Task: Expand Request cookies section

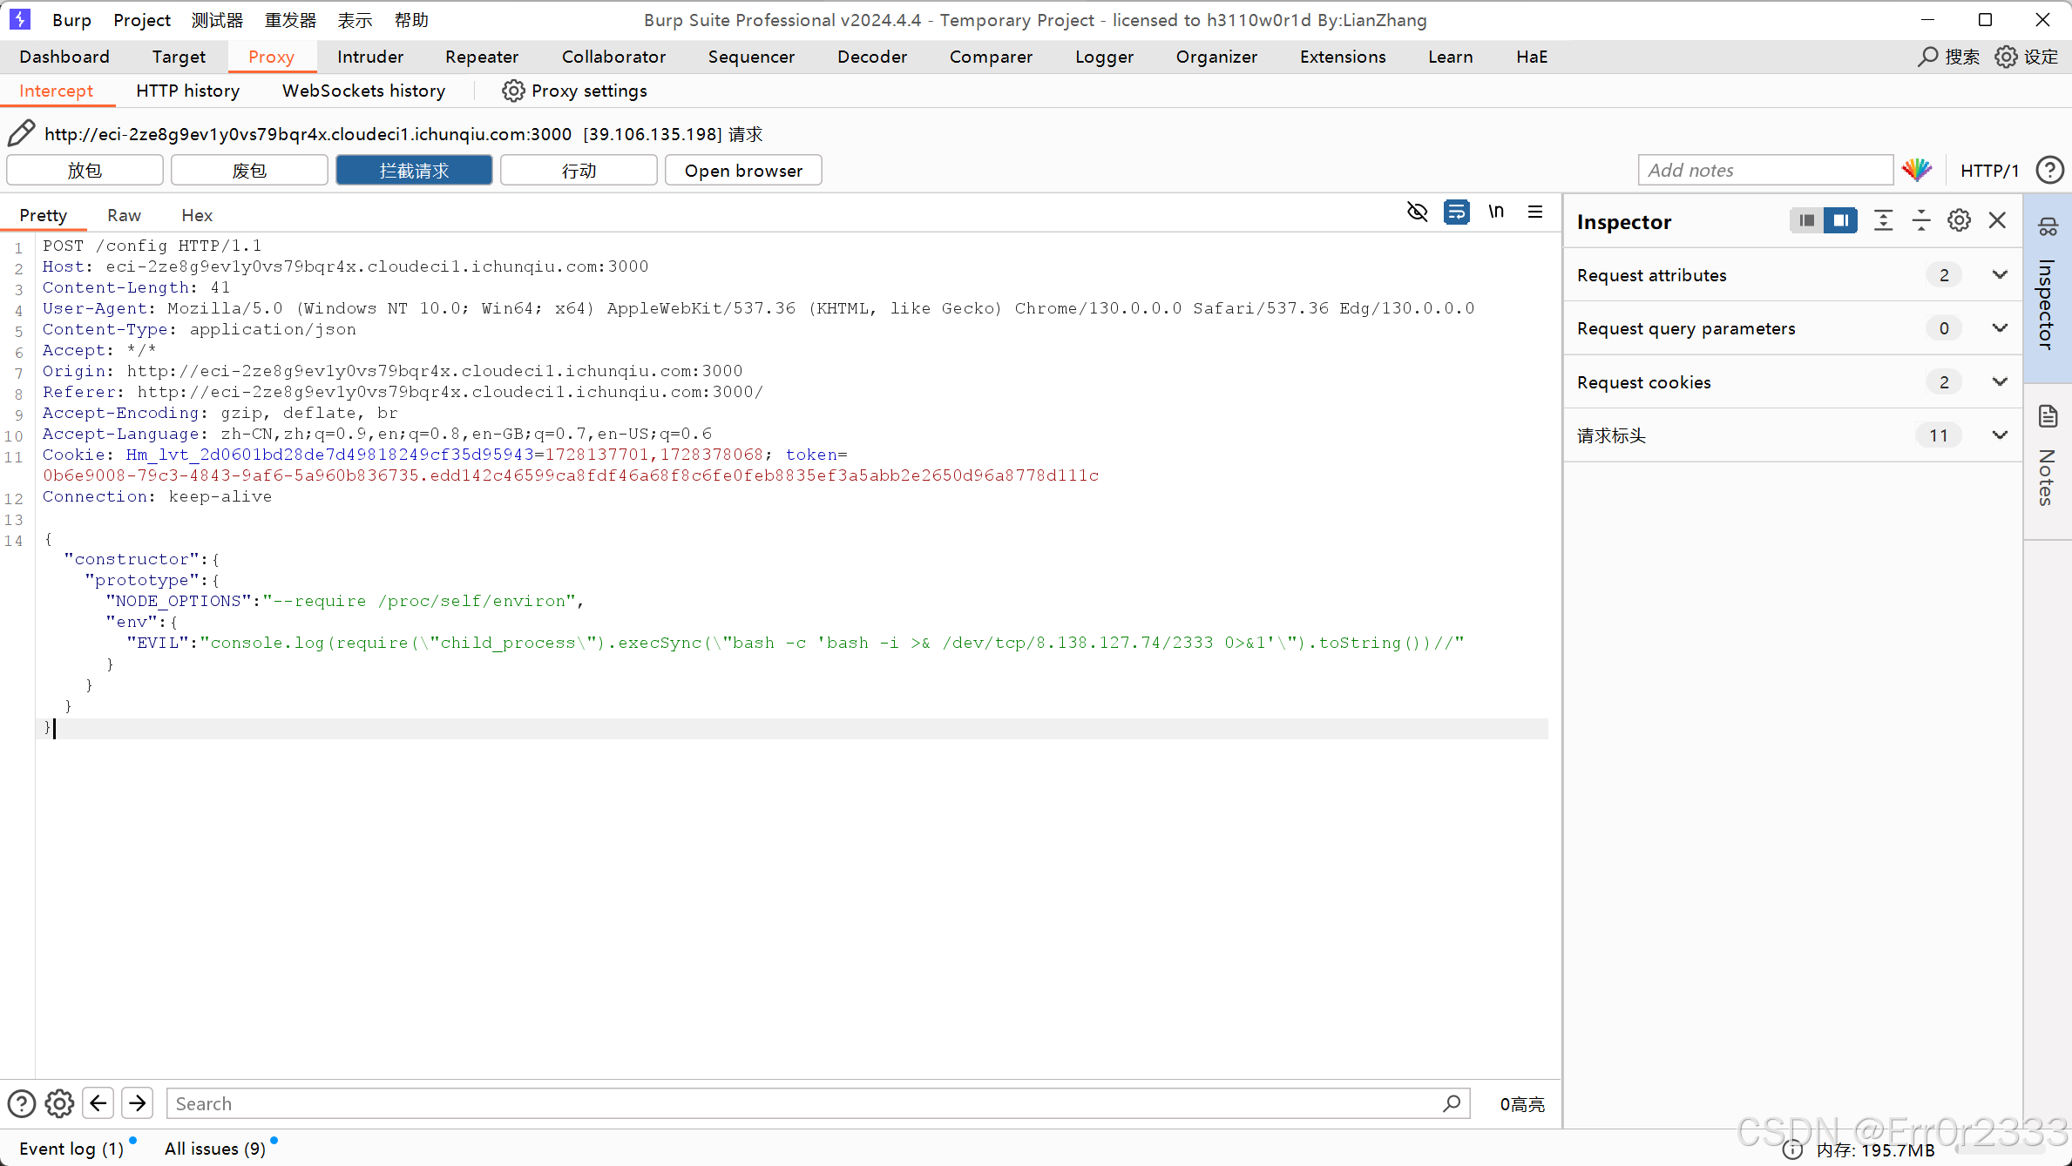Action: click(1999, 382)
